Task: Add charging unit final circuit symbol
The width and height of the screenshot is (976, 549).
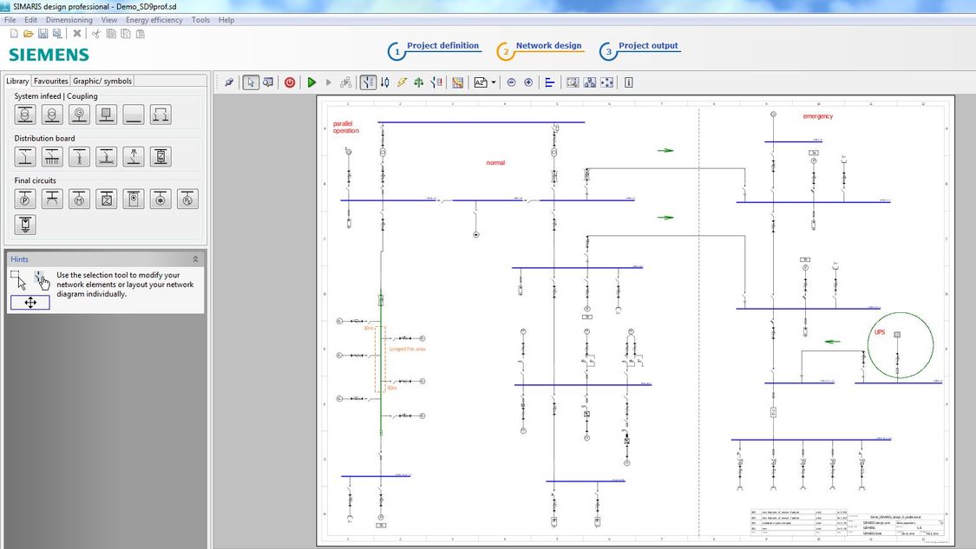Action: (134, 199)
